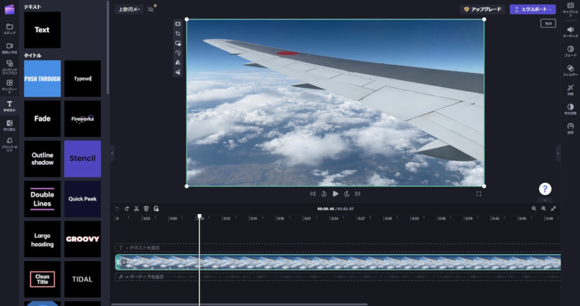Click the blue help question mark button
580x306 pixels.
point(545,189)
